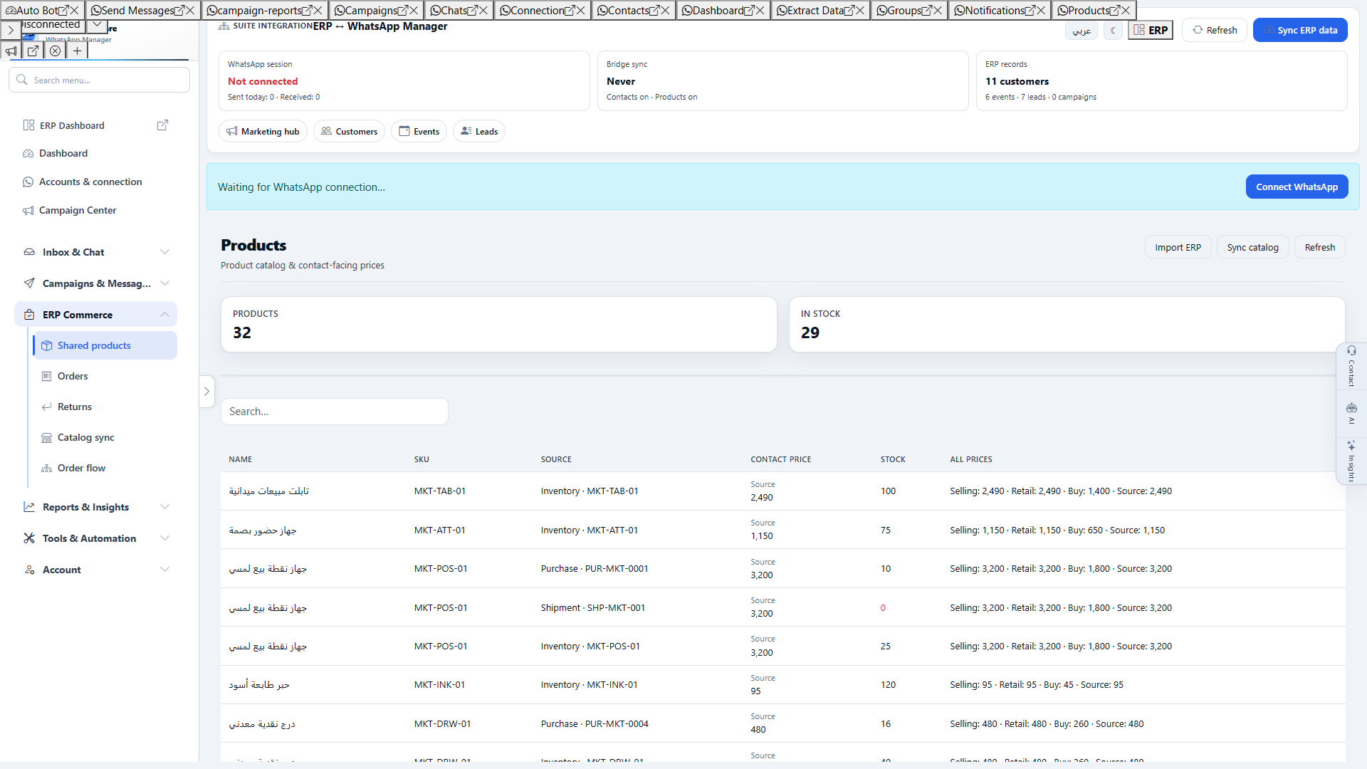Image resolution: width=1367 pixels, height=769 pixels.
Task: Open the disconnected status dropdown arrow
Action: click(x=97, y=25)
